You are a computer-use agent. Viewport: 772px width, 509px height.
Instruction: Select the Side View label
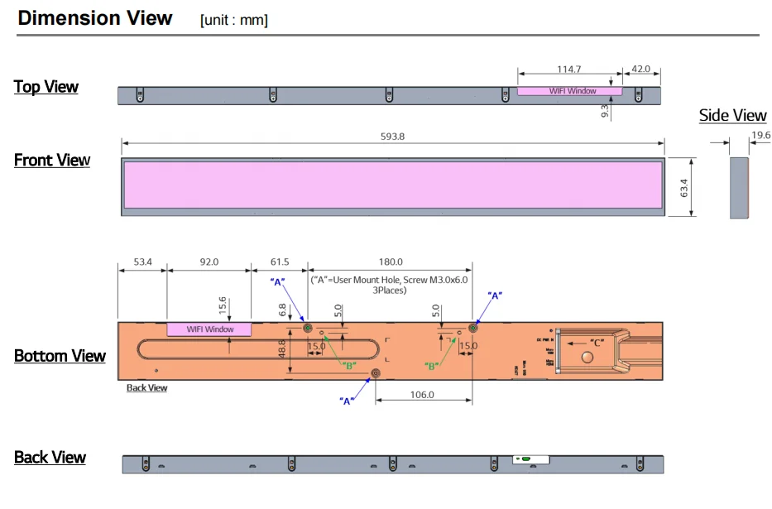click(732, 115)
